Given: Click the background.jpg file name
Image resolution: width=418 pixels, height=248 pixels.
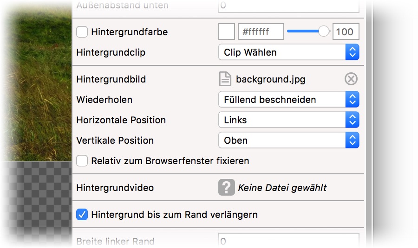Looking at the screenshot, I should coord(271,79).
